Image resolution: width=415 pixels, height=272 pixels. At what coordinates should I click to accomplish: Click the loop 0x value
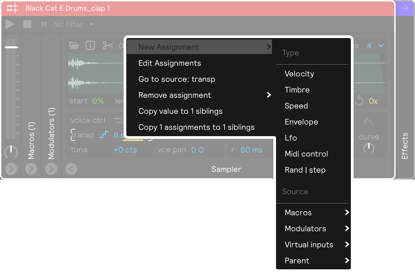tap(373, 101)
